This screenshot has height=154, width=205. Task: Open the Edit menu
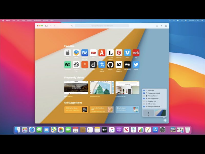pyautogui.click(x=18, y=21)
